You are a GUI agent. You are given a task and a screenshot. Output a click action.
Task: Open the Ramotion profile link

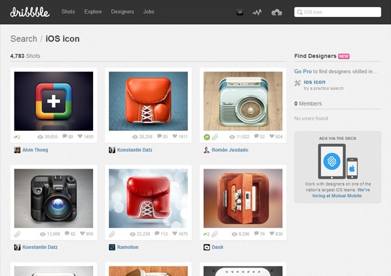128,247
